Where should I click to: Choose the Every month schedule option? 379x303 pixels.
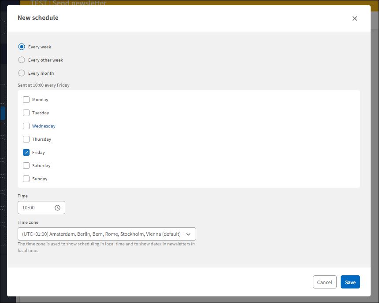point(22,73)
